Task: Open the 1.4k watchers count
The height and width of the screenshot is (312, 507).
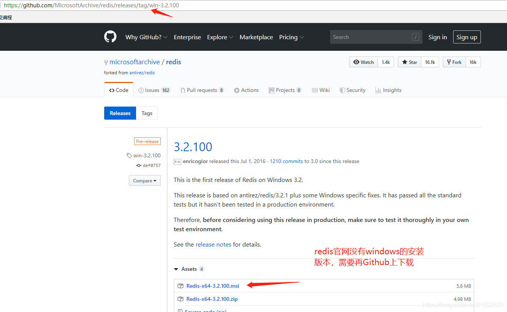Action: [x=386, y=62]
